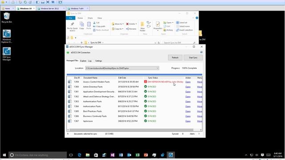This screenshot has width=285, height=160.
Task: Click the Copy icon in Explorer ribbon
Action: point(81,26)
